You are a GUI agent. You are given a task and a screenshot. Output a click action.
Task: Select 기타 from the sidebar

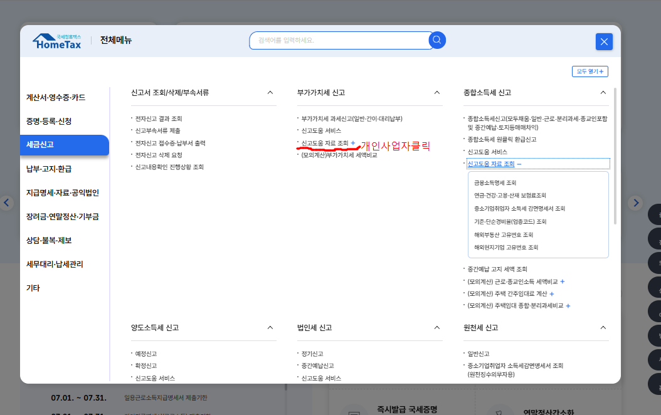(x=36, y=287)
